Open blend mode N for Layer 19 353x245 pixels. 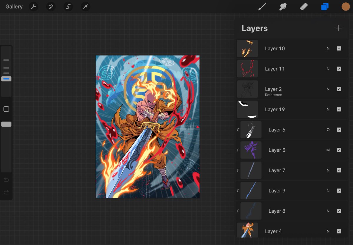point(328,109)
